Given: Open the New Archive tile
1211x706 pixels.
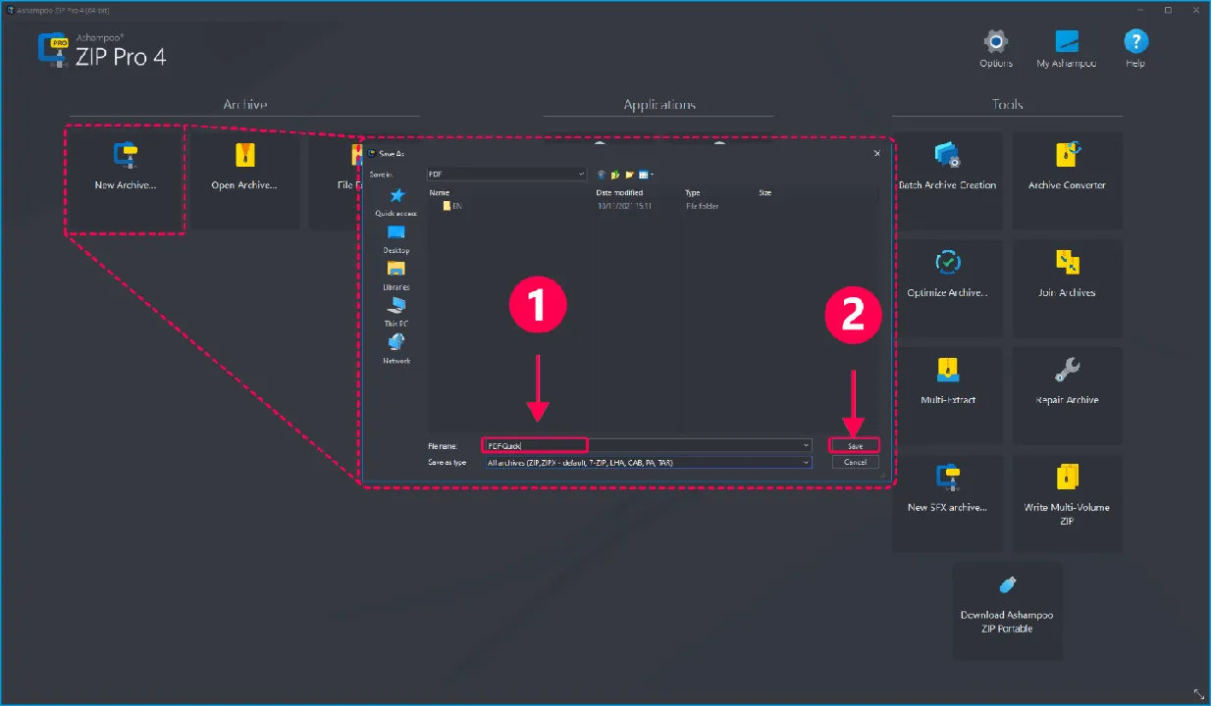Looking at the screenshot, I should 126,180.
